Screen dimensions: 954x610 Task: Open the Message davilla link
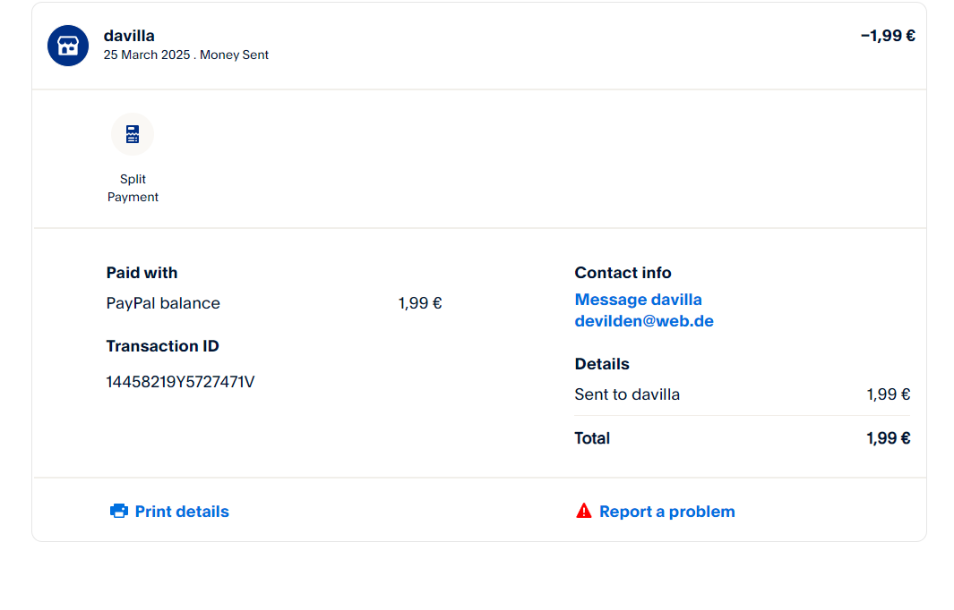click(638, 300)
